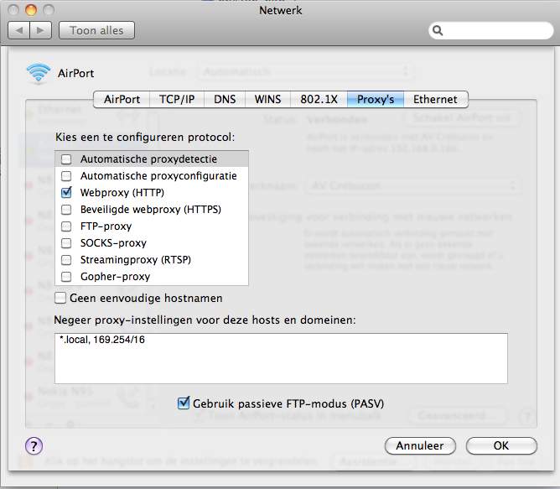Go back with the left arrow button
This screenshot has width=560, height=489.
point(19,30)
